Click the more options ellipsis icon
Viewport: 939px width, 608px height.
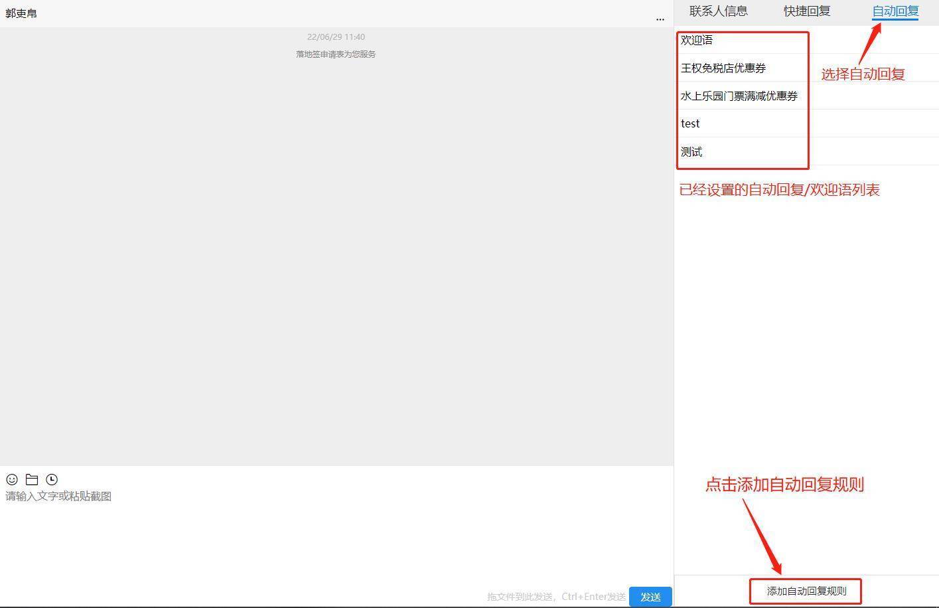(660, 19)
